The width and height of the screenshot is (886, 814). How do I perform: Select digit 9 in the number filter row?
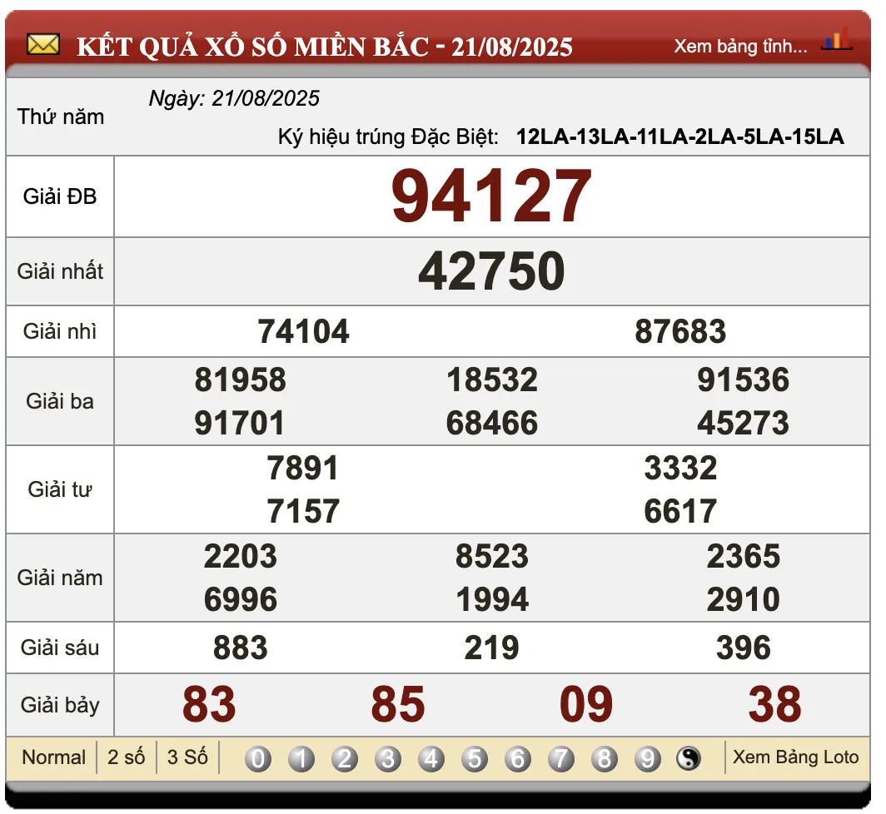(647, 757)
